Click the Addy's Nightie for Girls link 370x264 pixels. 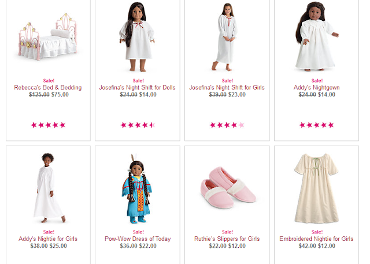(x=49, y=239)
